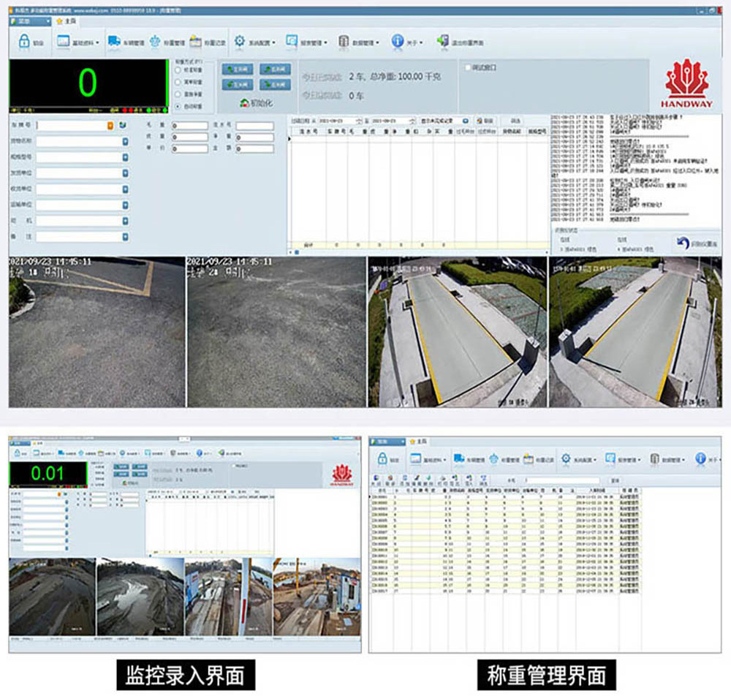Image resolution: width=731 pixels, height=696 pixels.
Task: Click the system configuration gear icon
Action: 239,42
